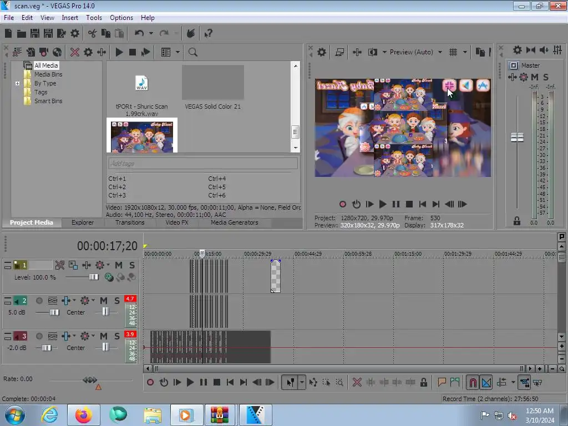Viewport: 568px width, 426px height.
Task: Open Video Preview project properties gear
Action: 322,52
